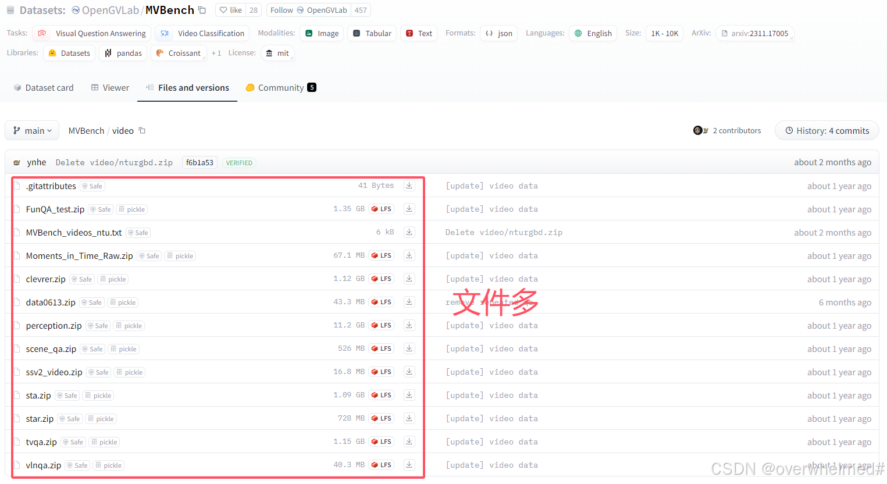
Task: Click the pandas library tag
Action: pyautogui.click(x=123, y=53)
